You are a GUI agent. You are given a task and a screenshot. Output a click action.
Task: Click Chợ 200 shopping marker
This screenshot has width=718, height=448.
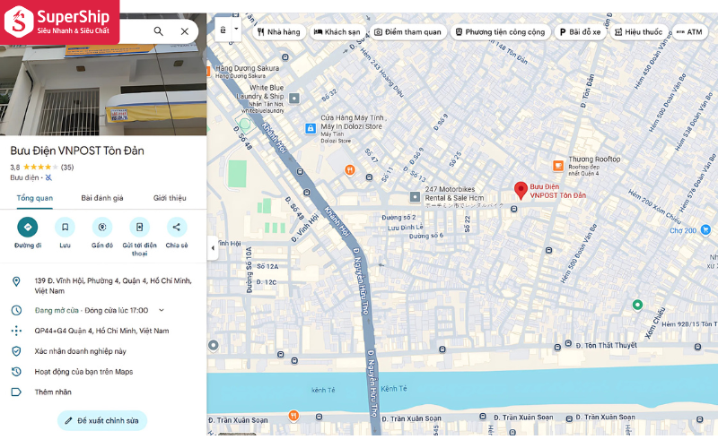(x=705, y=230)
